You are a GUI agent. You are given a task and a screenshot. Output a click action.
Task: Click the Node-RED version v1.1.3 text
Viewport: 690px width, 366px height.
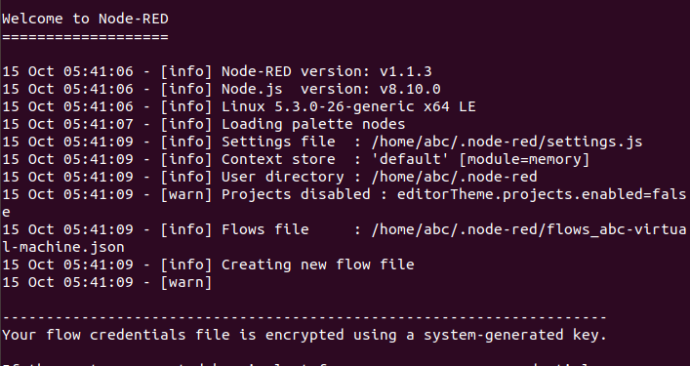[327, 71]
